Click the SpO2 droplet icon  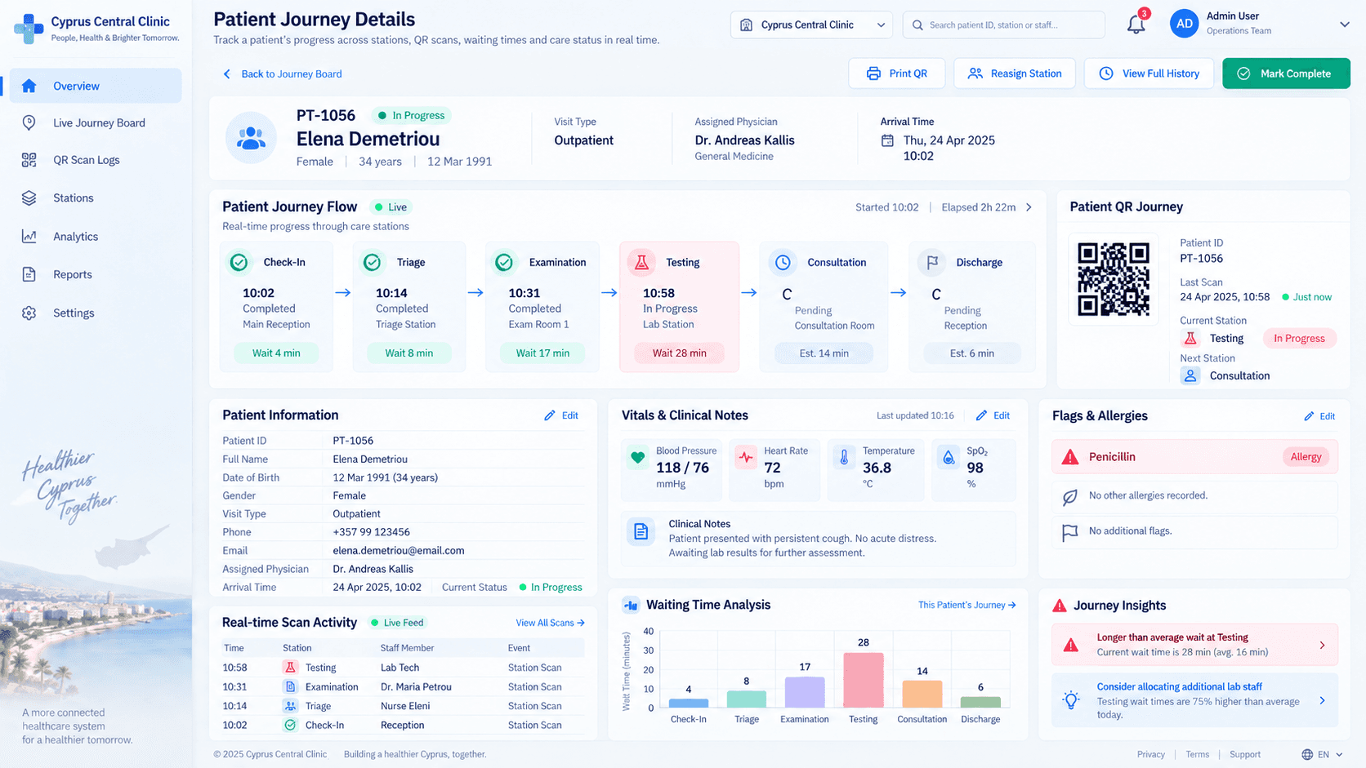tap(949, 458)
